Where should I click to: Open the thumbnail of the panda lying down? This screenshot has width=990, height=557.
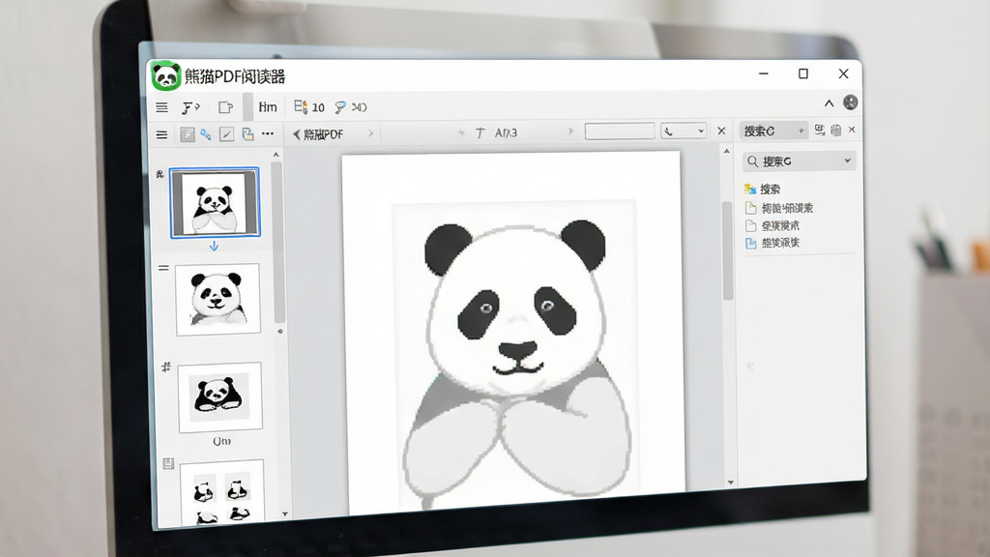tap(219, 397)
